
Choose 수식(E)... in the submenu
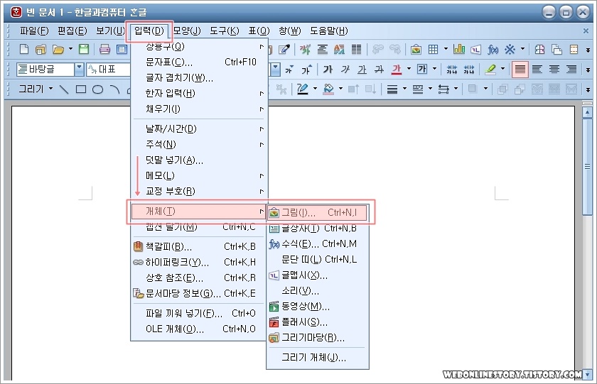(x=318, y=243)
